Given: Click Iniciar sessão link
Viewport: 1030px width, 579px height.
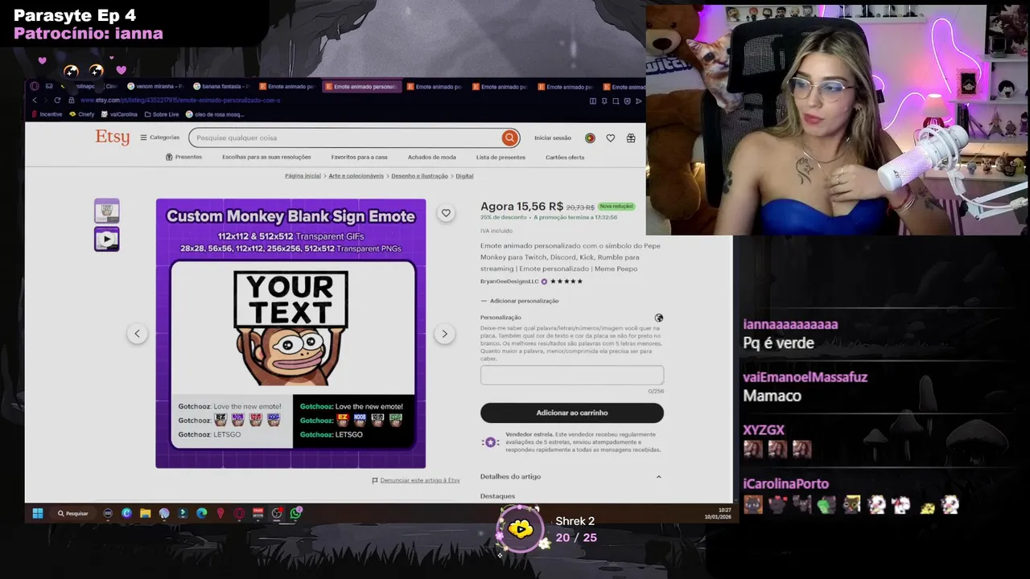Looking at the screenshot, I should (553, 138).
